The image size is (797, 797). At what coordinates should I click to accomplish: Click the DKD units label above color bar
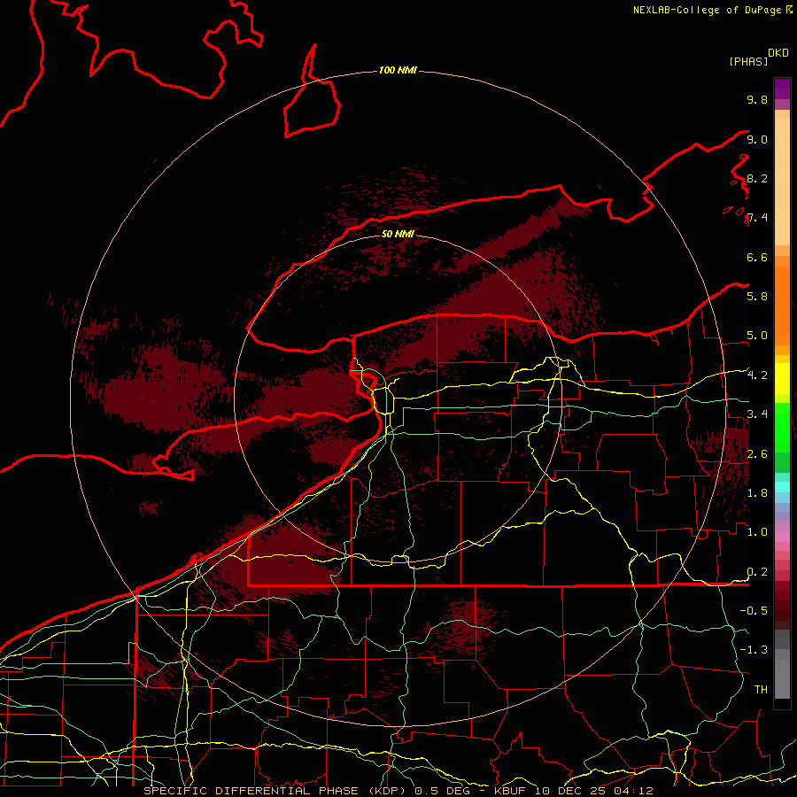tap(778, 53)
